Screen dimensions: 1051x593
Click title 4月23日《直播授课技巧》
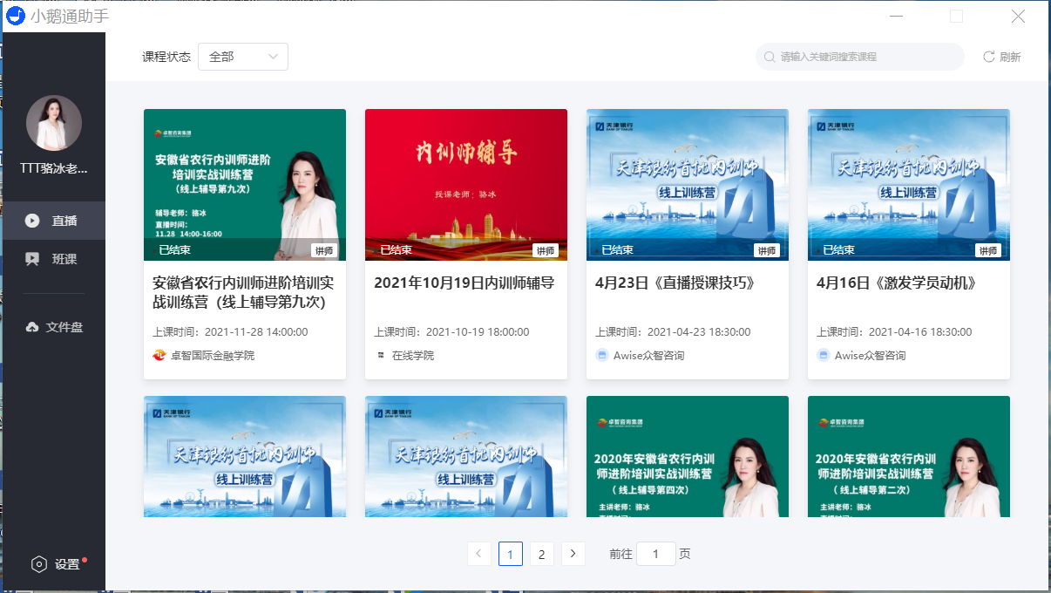click(x=675, y=283)
